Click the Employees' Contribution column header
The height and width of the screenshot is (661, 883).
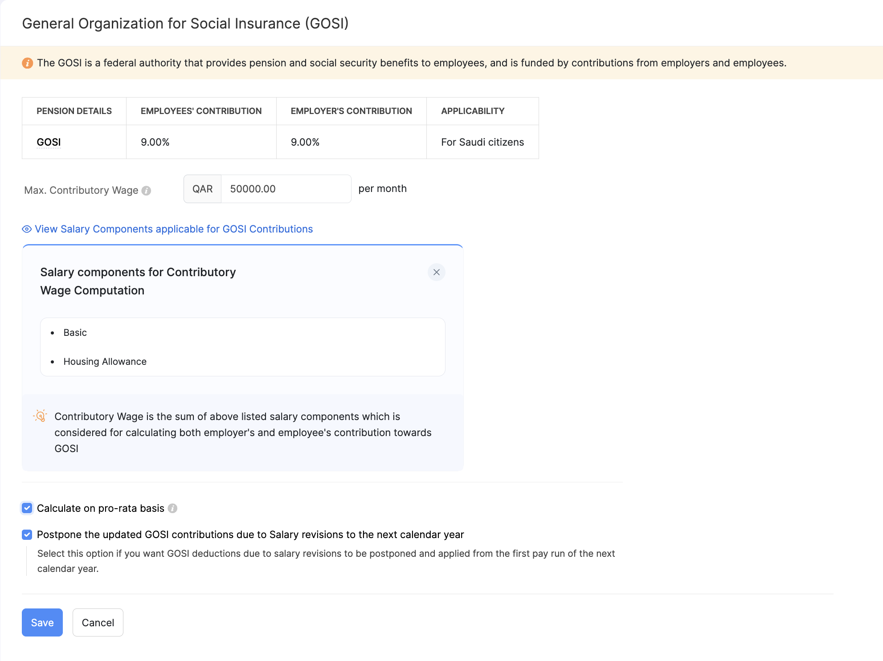[x=201, y=111]
